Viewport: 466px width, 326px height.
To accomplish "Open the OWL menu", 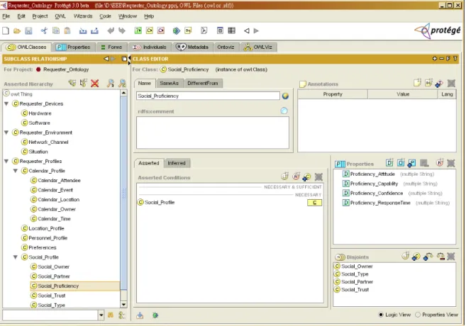I will pos(60,16).
